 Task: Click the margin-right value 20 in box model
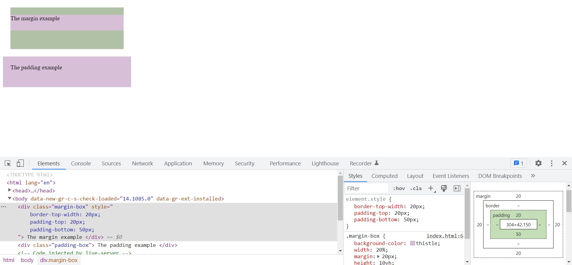[x=557, y=225]
